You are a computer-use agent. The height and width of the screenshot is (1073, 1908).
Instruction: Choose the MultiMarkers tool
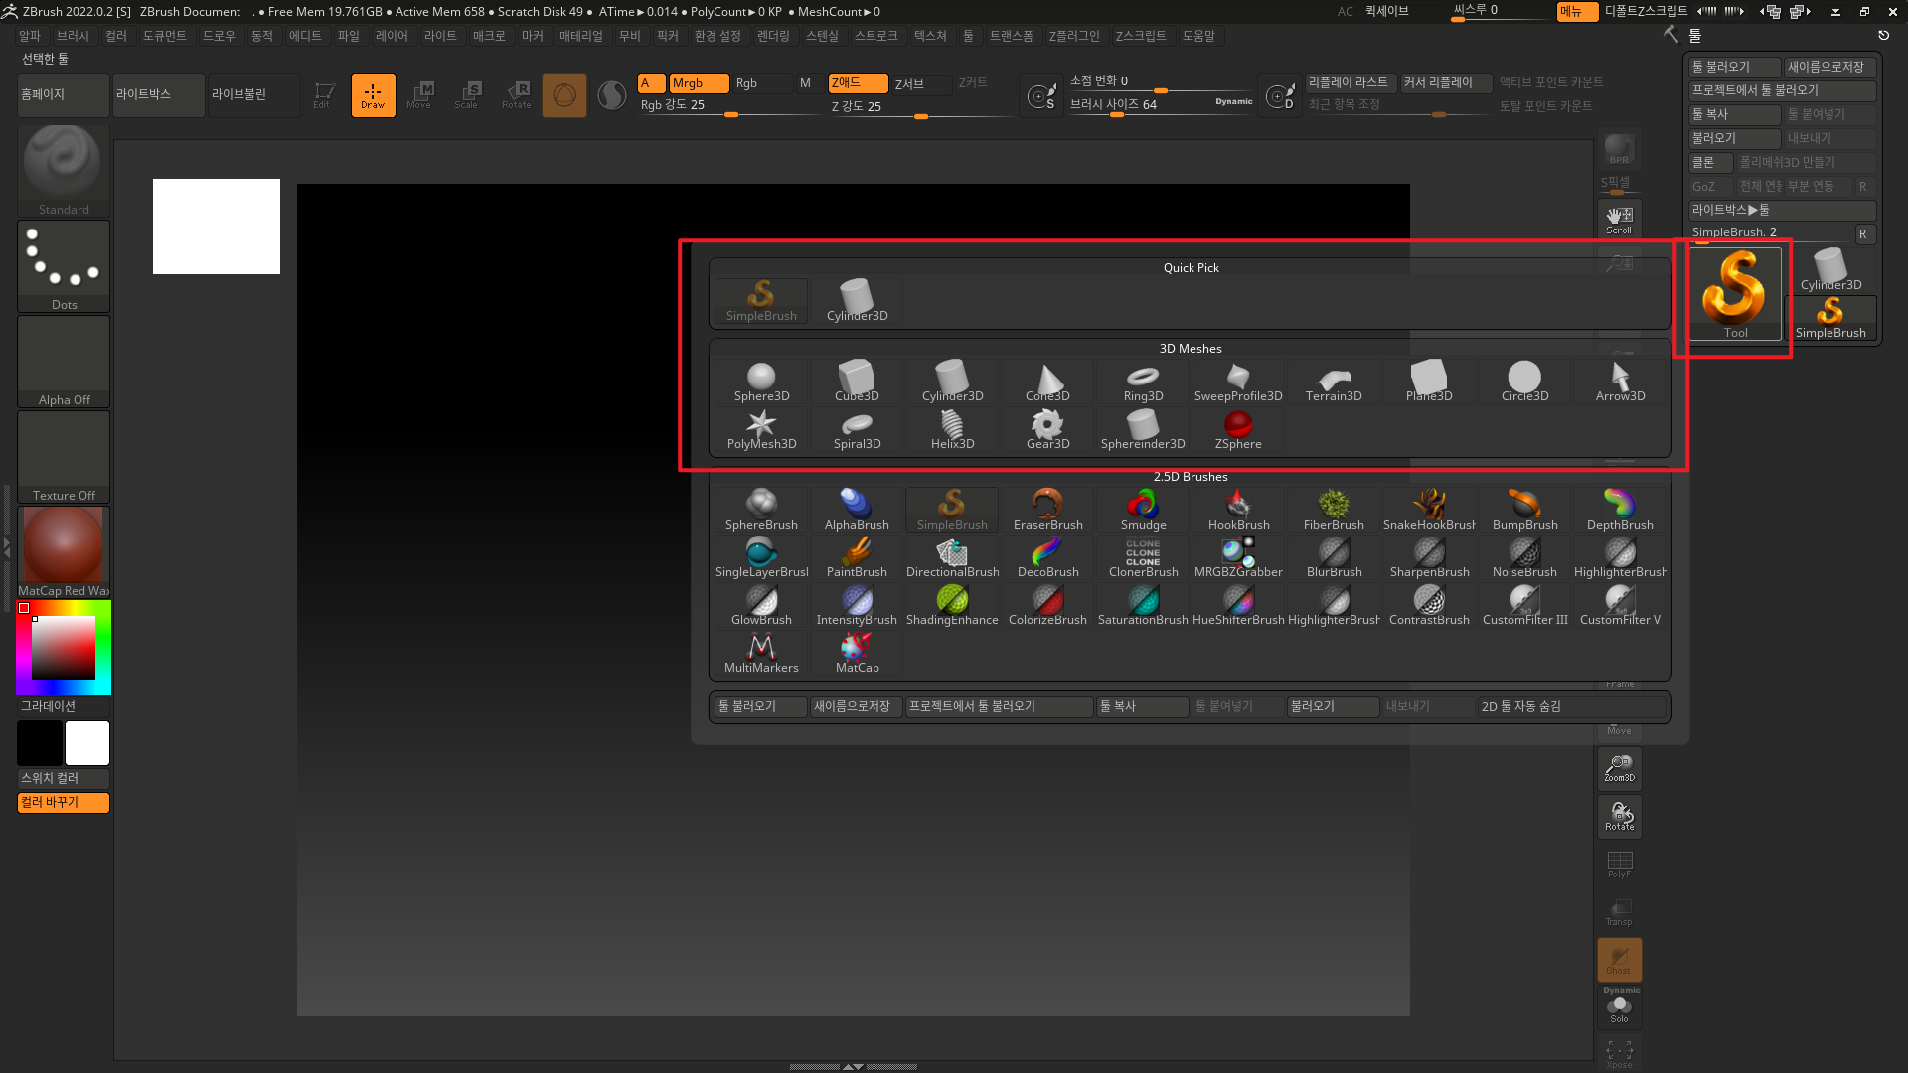click(x=761, y=654)
